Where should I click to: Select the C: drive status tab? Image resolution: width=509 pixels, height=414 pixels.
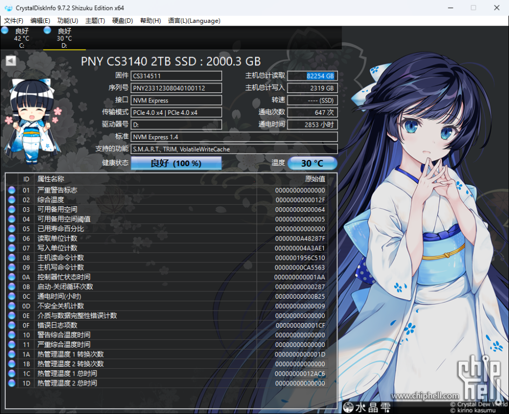tap(22, 38)
